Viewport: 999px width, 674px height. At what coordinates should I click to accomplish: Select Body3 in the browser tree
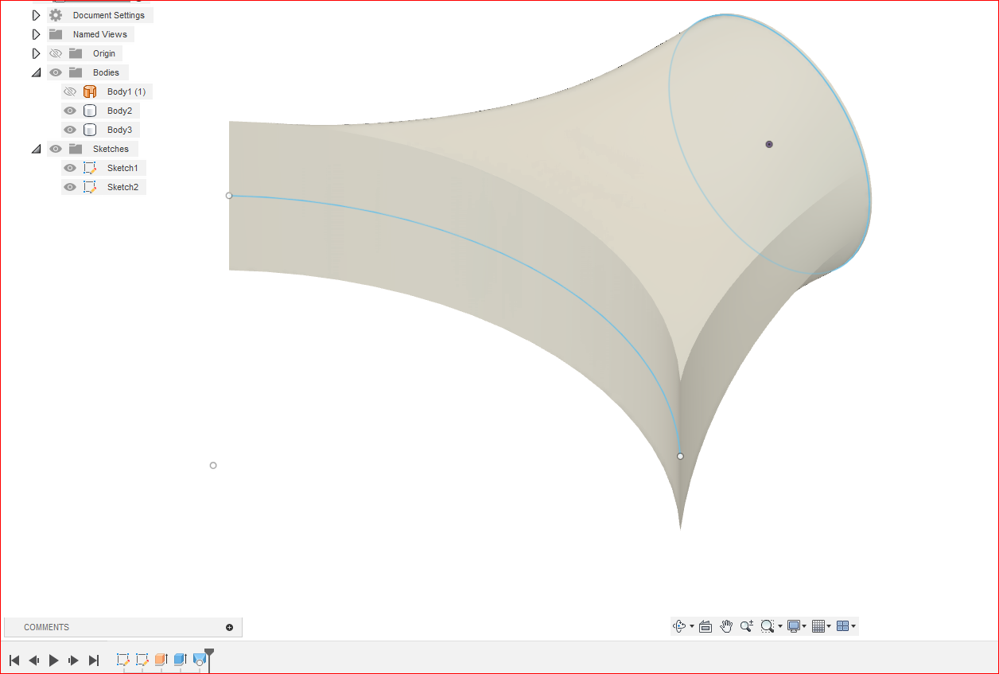tap(119, 129)
